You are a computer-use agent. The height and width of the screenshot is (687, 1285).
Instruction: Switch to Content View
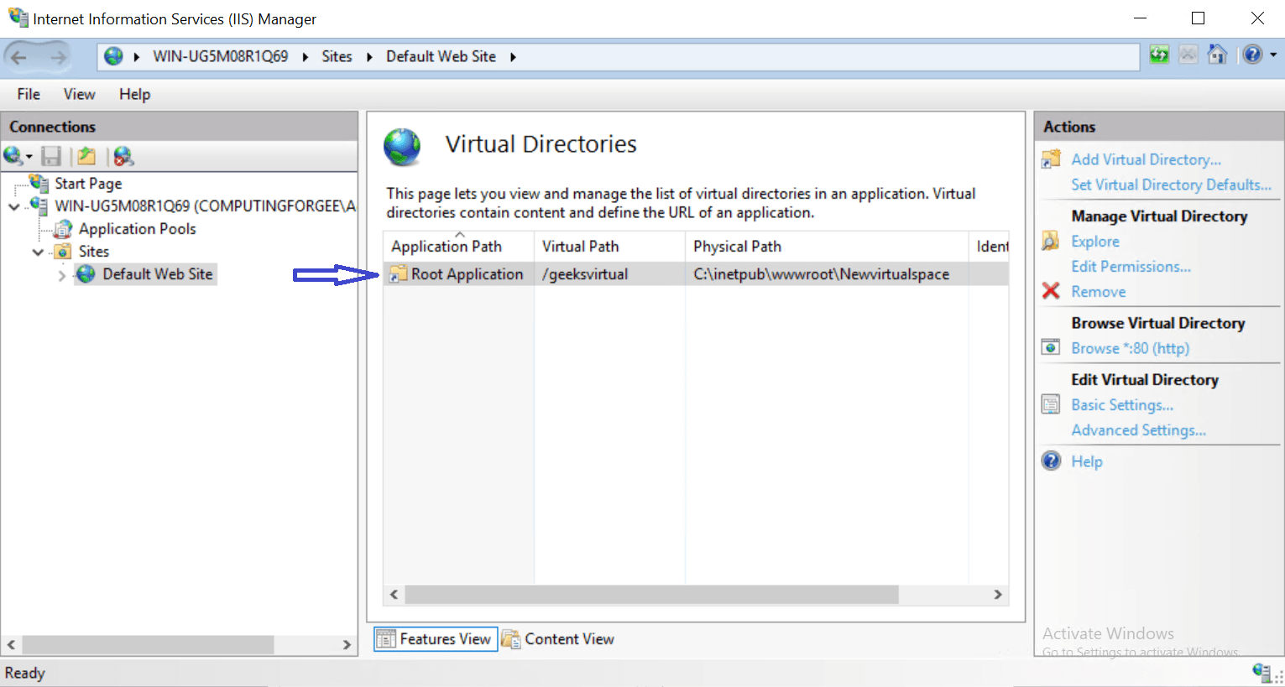coord(558,638)
